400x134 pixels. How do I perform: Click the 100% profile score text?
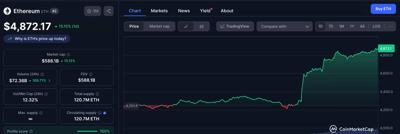pos(105,131)
